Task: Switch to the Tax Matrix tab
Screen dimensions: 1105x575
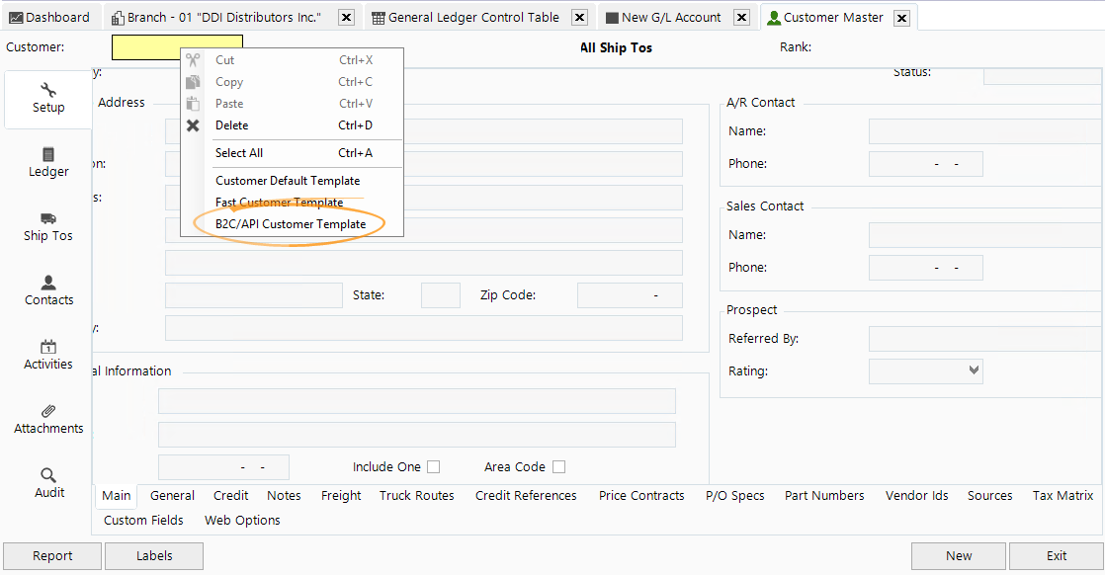Action: [x=1062, y=495]
